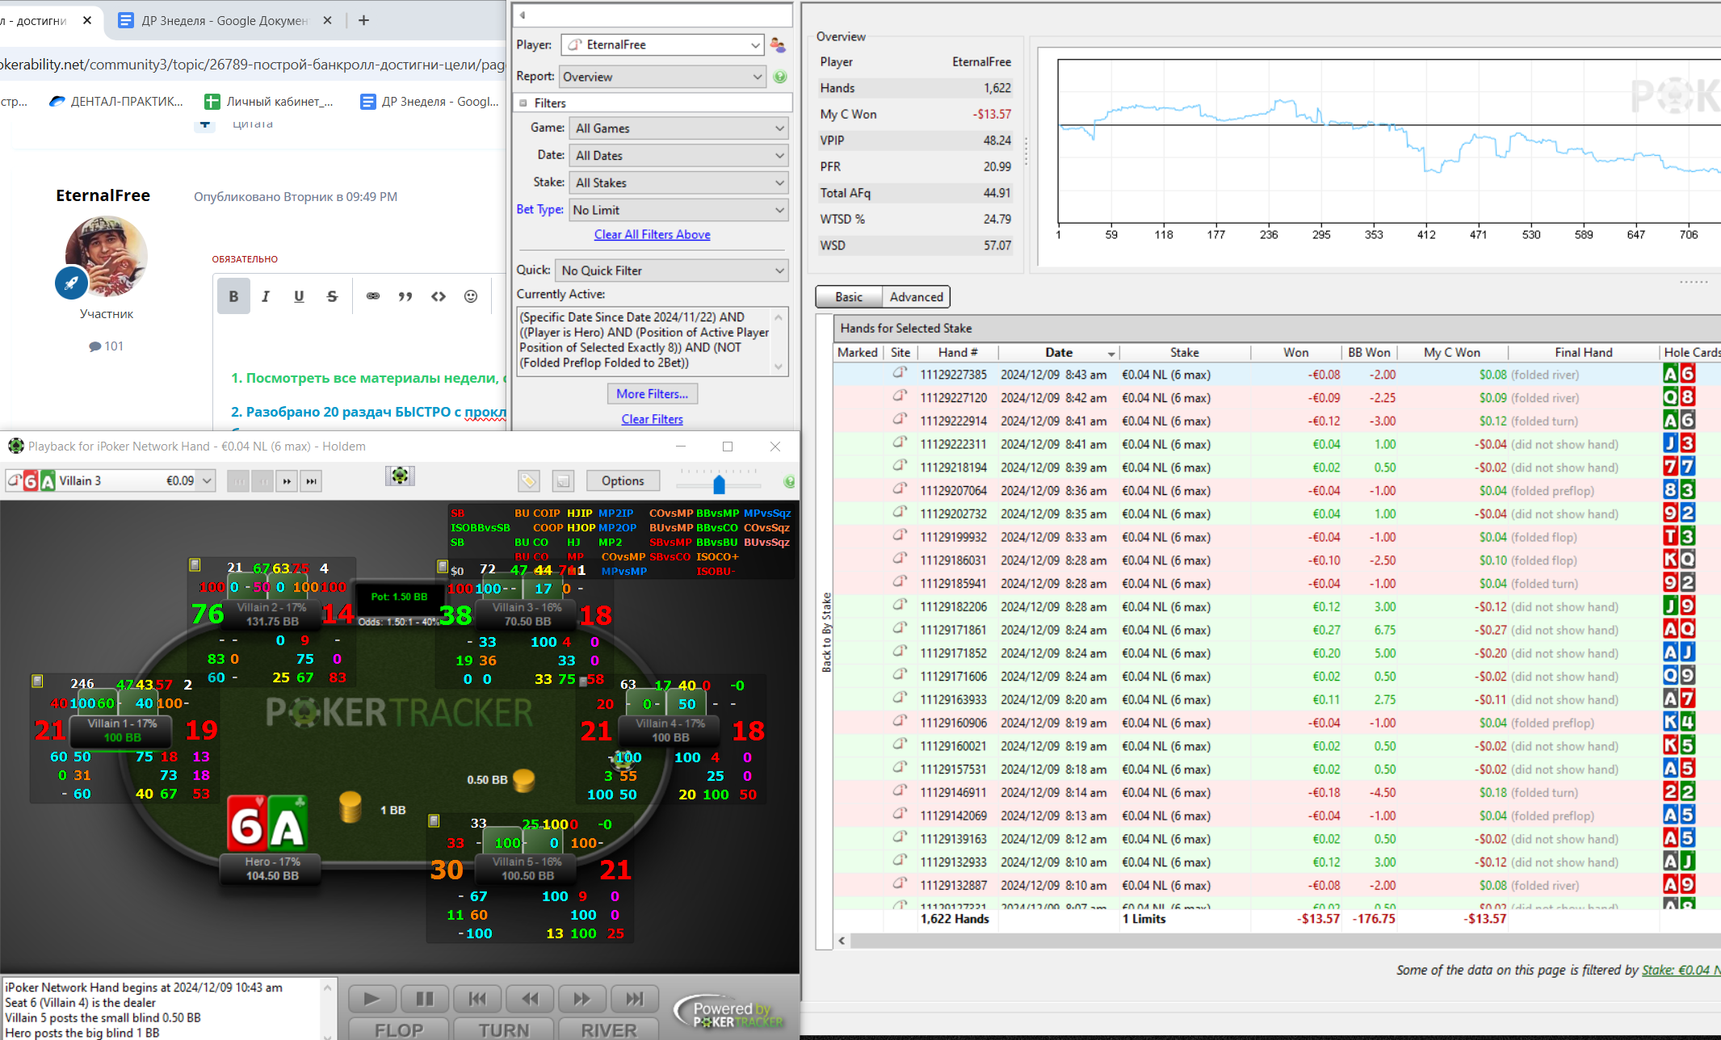Click the small fast-forward button beside Villain 3

click(287, 481)
